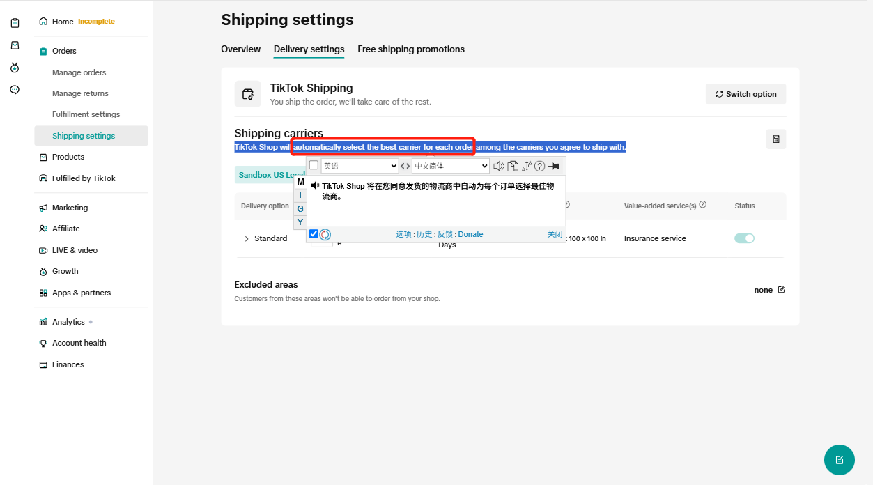Viewport: 873px width, 485px height.
Task: Click the clipboard icon in the far-left rail
Action: [x=15, y=23]
